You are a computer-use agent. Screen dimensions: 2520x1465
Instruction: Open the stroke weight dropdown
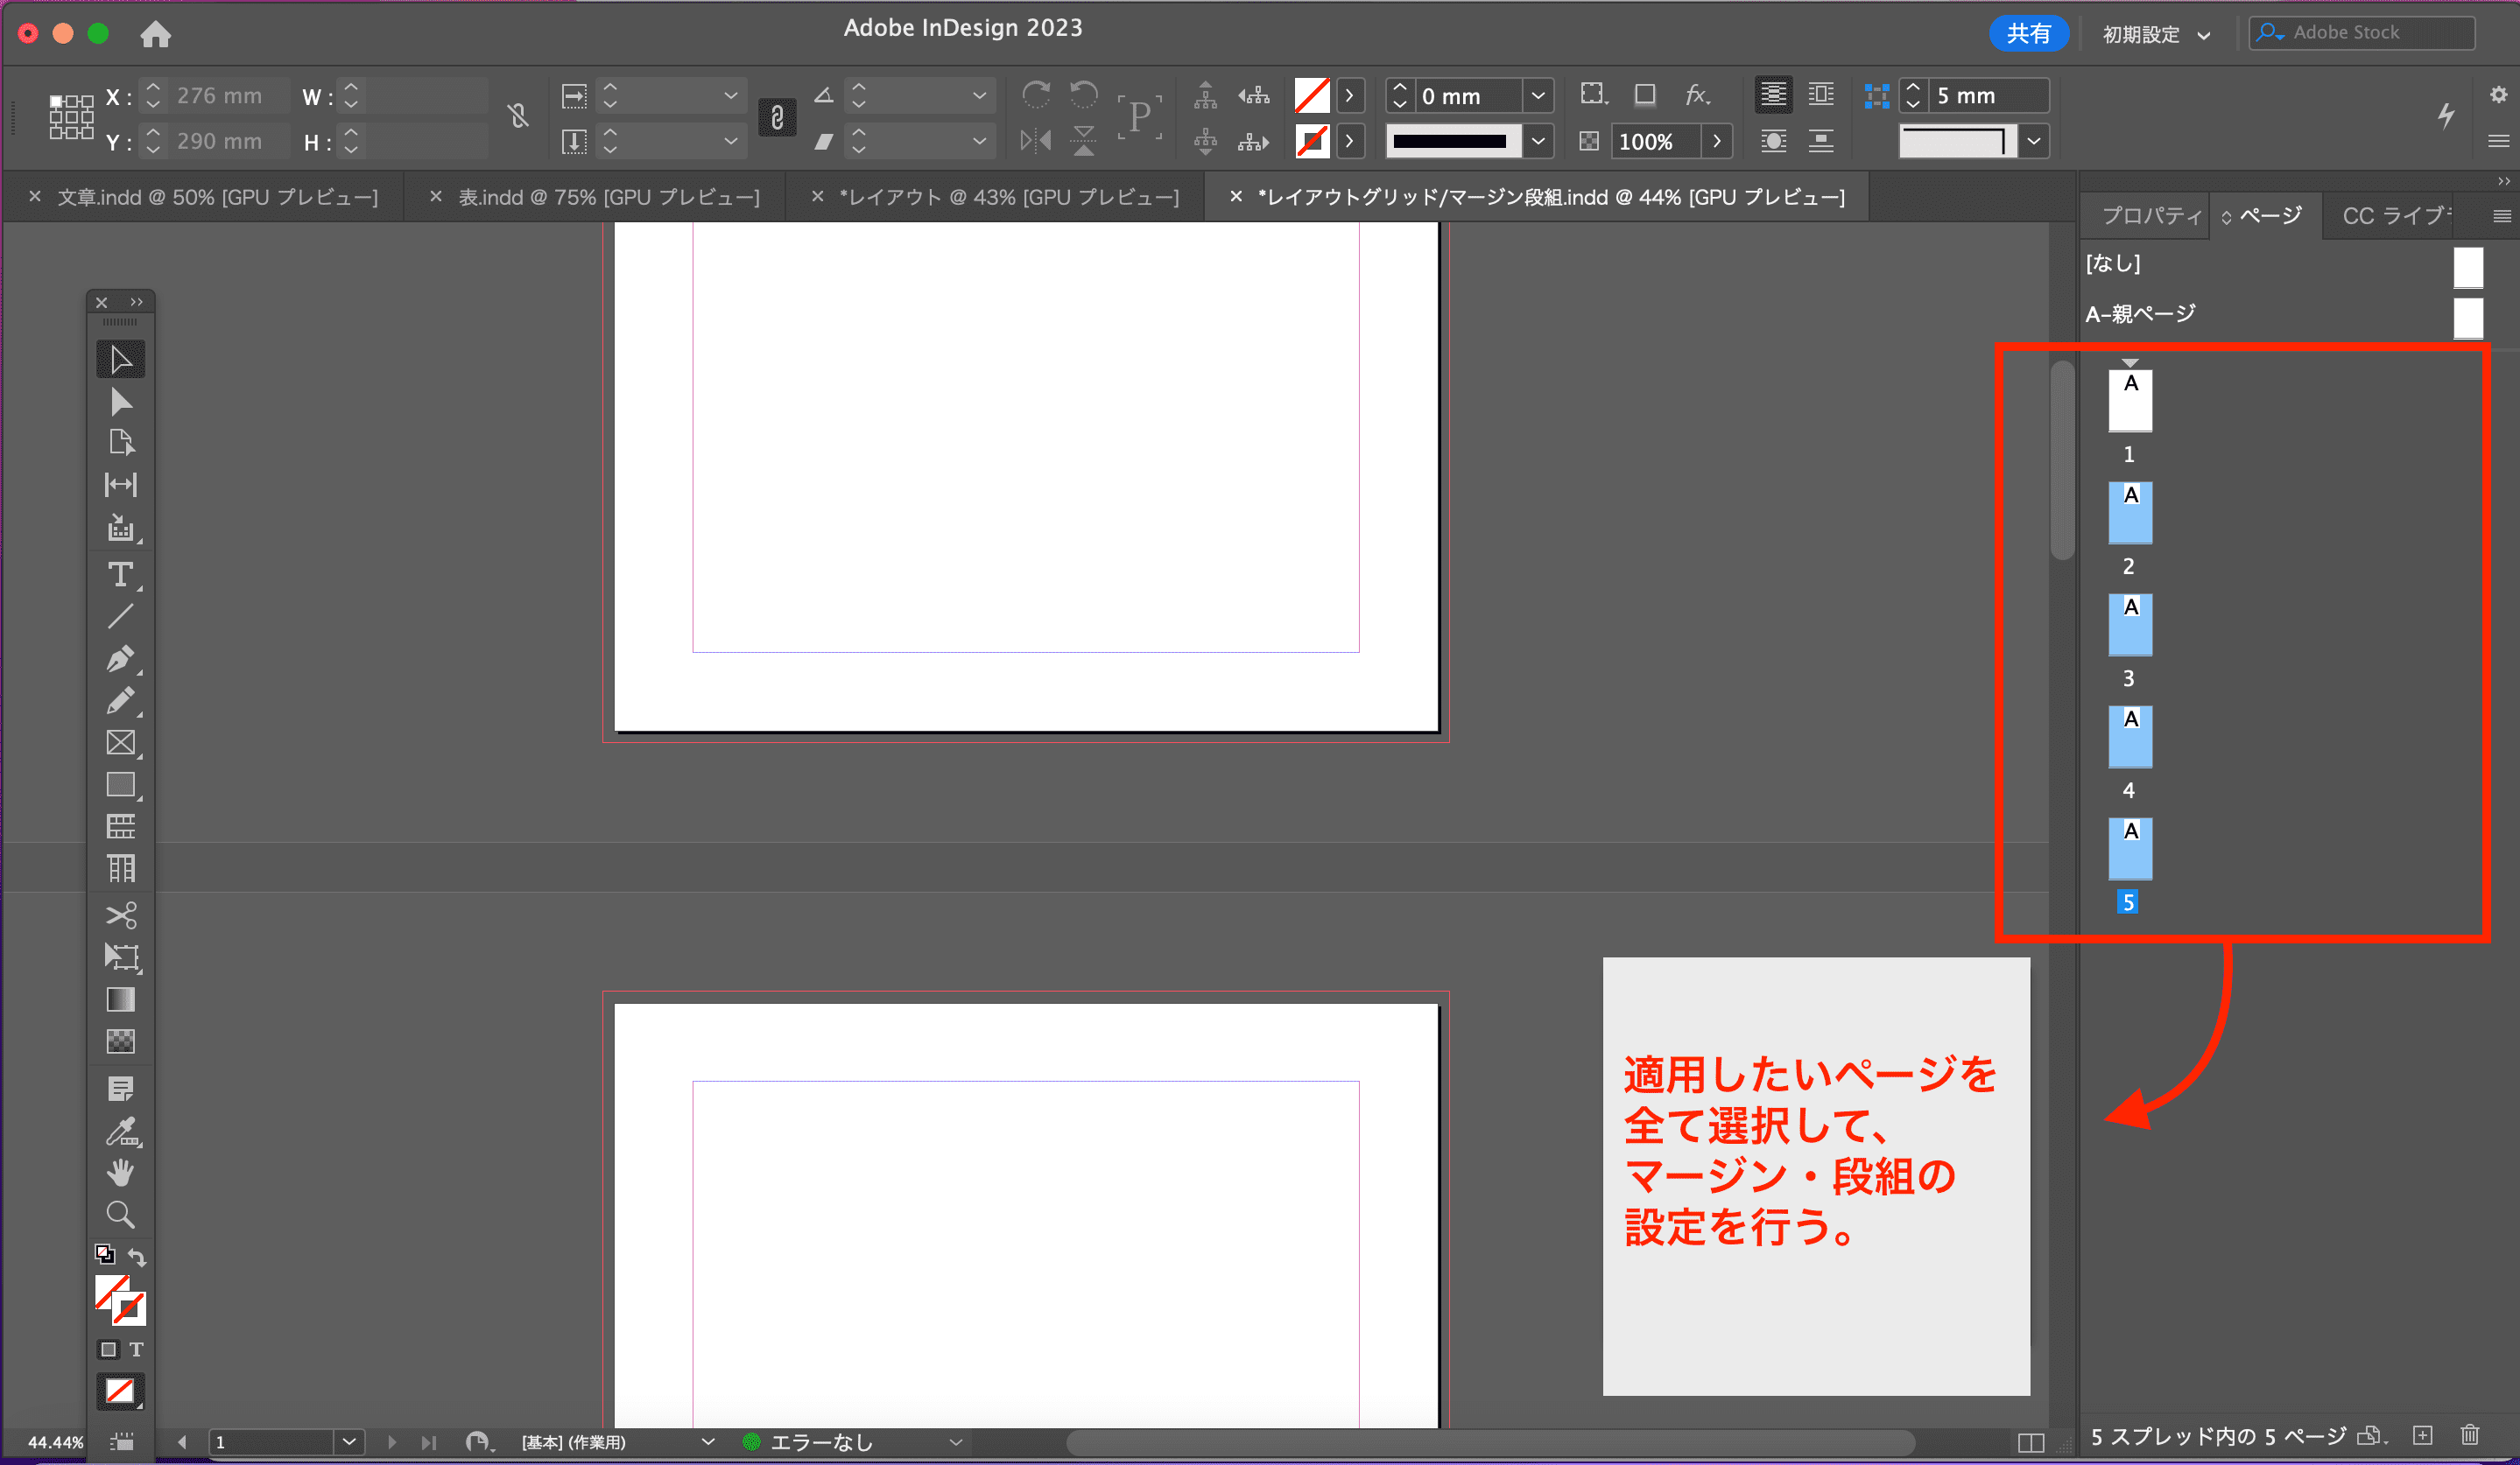(x=1538, y=96)
